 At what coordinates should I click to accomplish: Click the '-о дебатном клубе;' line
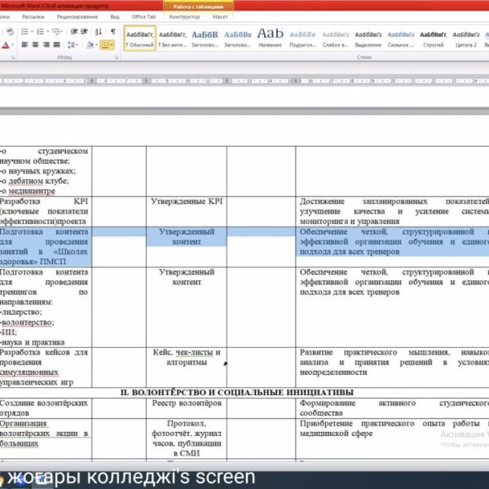click(34, 181)
